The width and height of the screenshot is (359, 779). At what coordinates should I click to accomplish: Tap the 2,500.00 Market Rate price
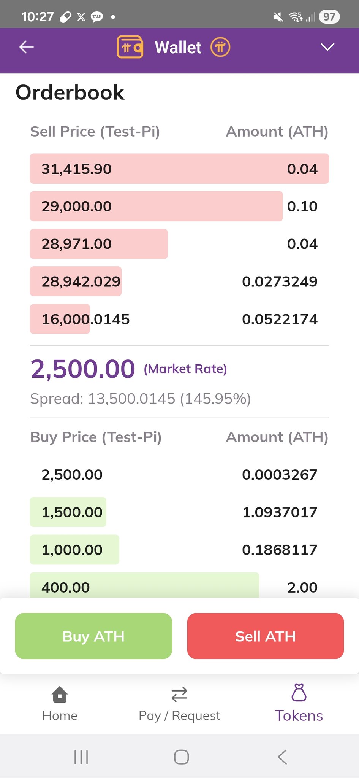[83, 369]
